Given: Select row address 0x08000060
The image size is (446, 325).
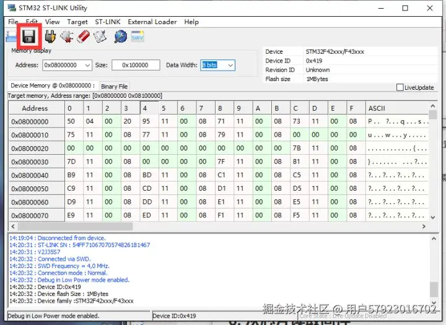Looking at the screenshot, I should coord(37,202).
